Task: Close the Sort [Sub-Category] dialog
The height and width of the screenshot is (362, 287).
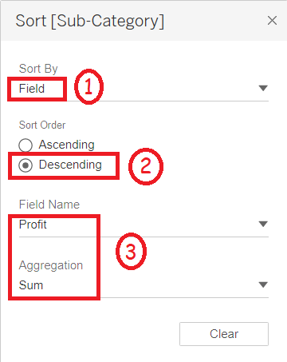Action: pos(272,21)
